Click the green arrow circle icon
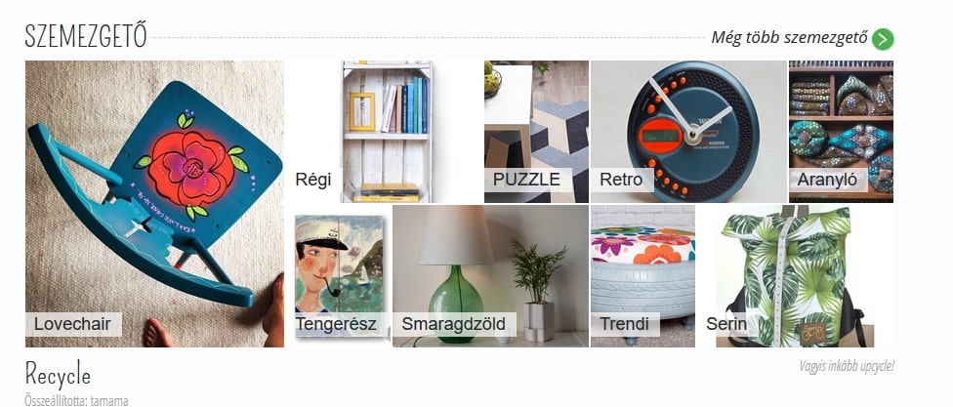The height and width of the screenshot is (407, 953). 883,39
